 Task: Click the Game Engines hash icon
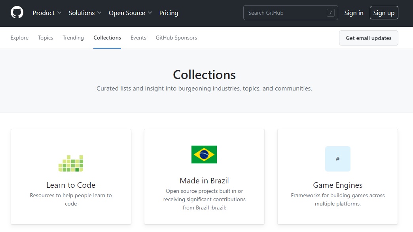click(337, 159)
